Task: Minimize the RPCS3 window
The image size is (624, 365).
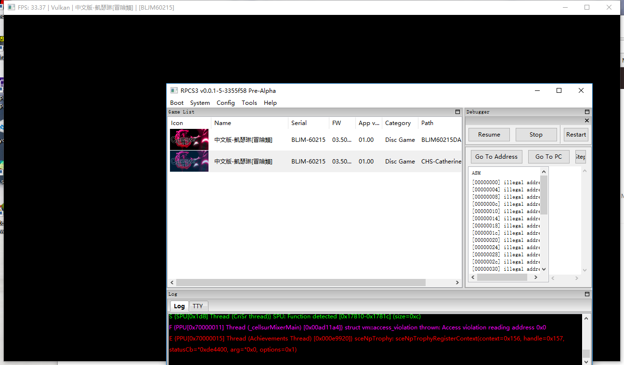Action: 537,90
